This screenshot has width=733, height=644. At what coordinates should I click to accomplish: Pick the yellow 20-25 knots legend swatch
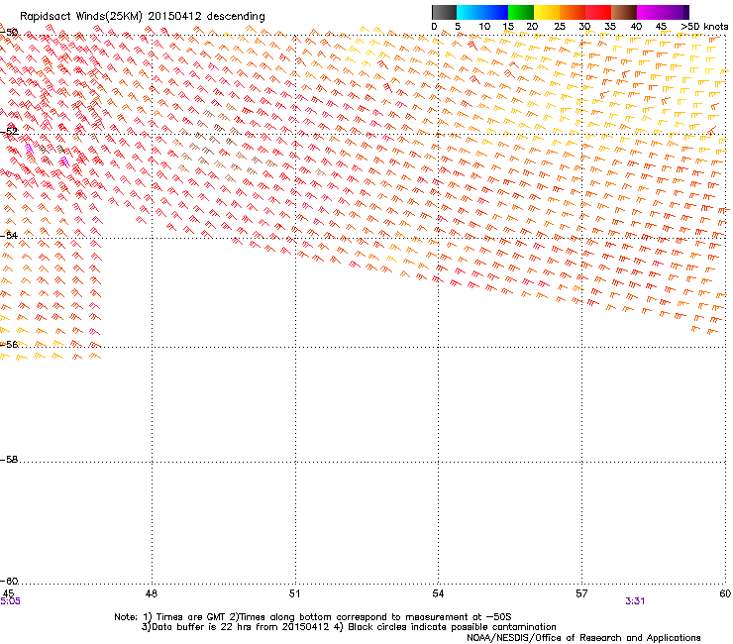tap(547, 12)
